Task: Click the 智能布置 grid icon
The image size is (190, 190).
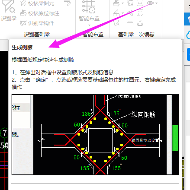Action: pyautogui.click(x=89, y=7)
